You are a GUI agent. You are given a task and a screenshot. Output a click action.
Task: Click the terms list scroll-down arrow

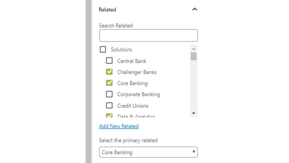pos(194,113)
